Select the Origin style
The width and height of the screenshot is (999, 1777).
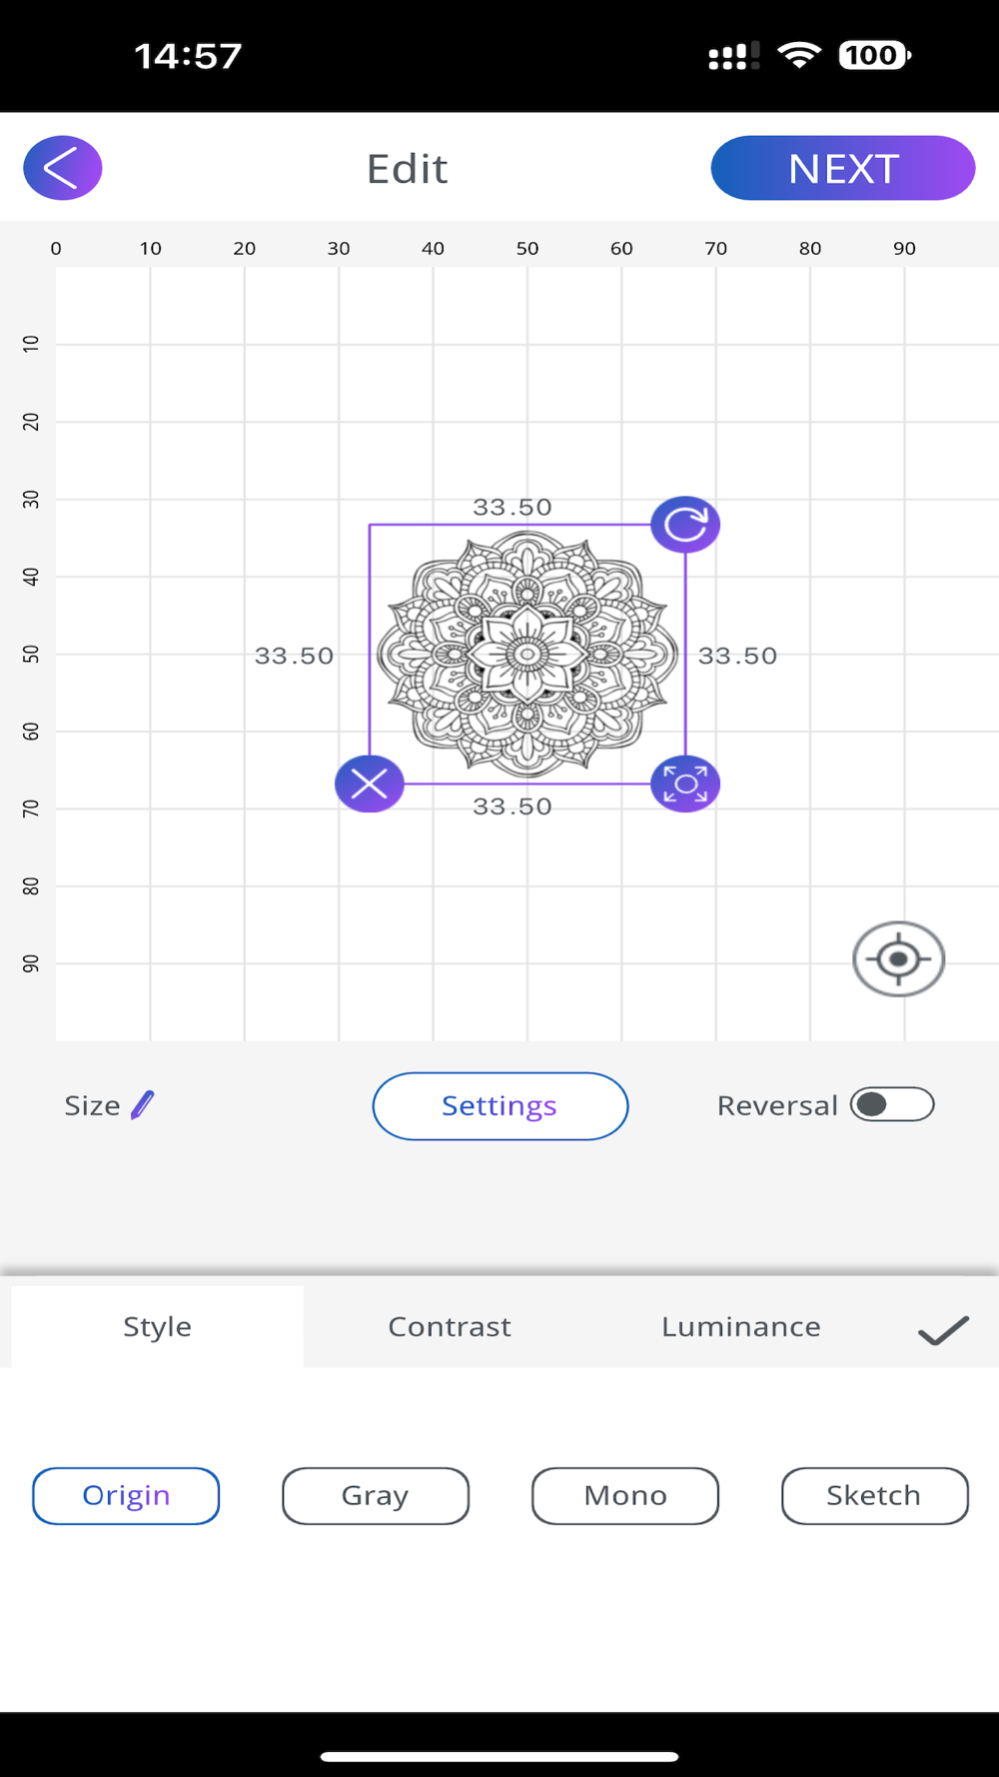coord(126,1495)
